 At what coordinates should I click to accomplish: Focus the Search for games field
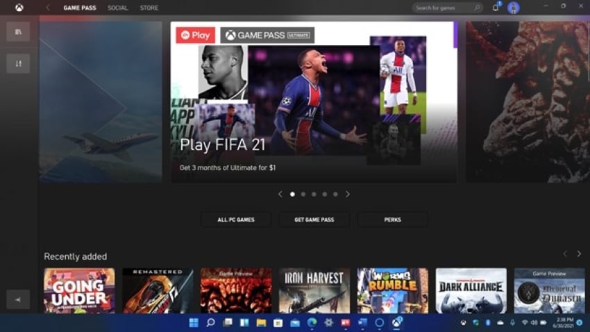click(448, 8)
